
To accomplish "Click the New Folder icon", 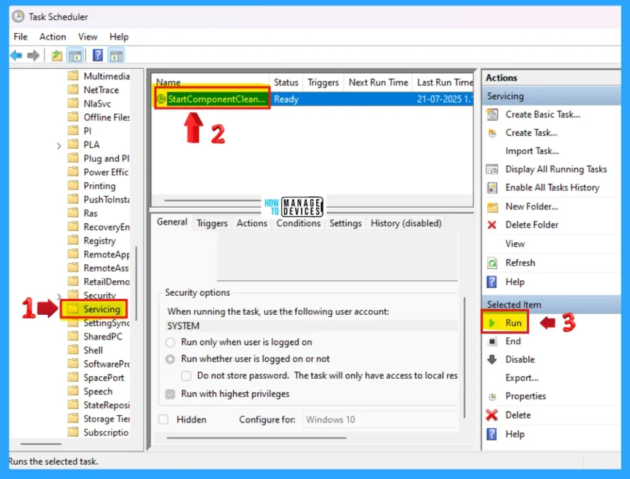I will click(x=493, y=207).
